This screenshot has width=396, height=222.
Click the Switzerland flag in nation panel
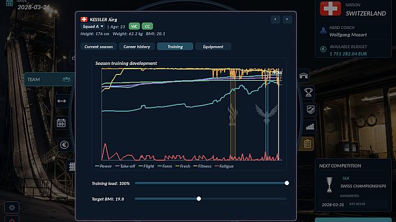[331, 8]
